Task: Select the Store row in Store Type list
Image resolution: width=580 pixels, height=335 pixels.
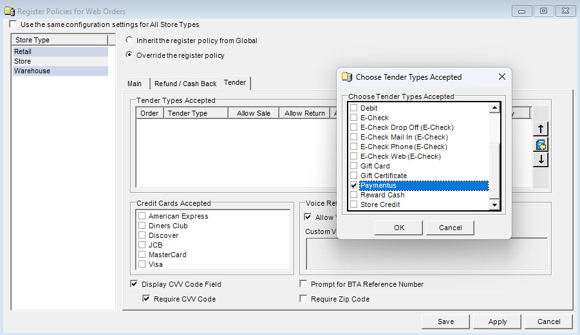Action: 61,61
